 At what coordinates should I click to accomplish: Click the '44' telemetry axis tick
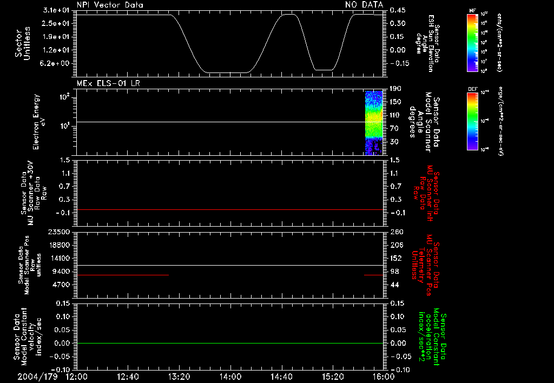[394, 285]
